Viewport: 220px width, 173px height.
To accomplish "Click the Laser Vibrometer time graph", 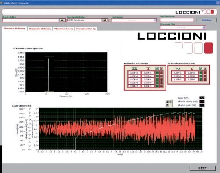I will coord(121,129).
